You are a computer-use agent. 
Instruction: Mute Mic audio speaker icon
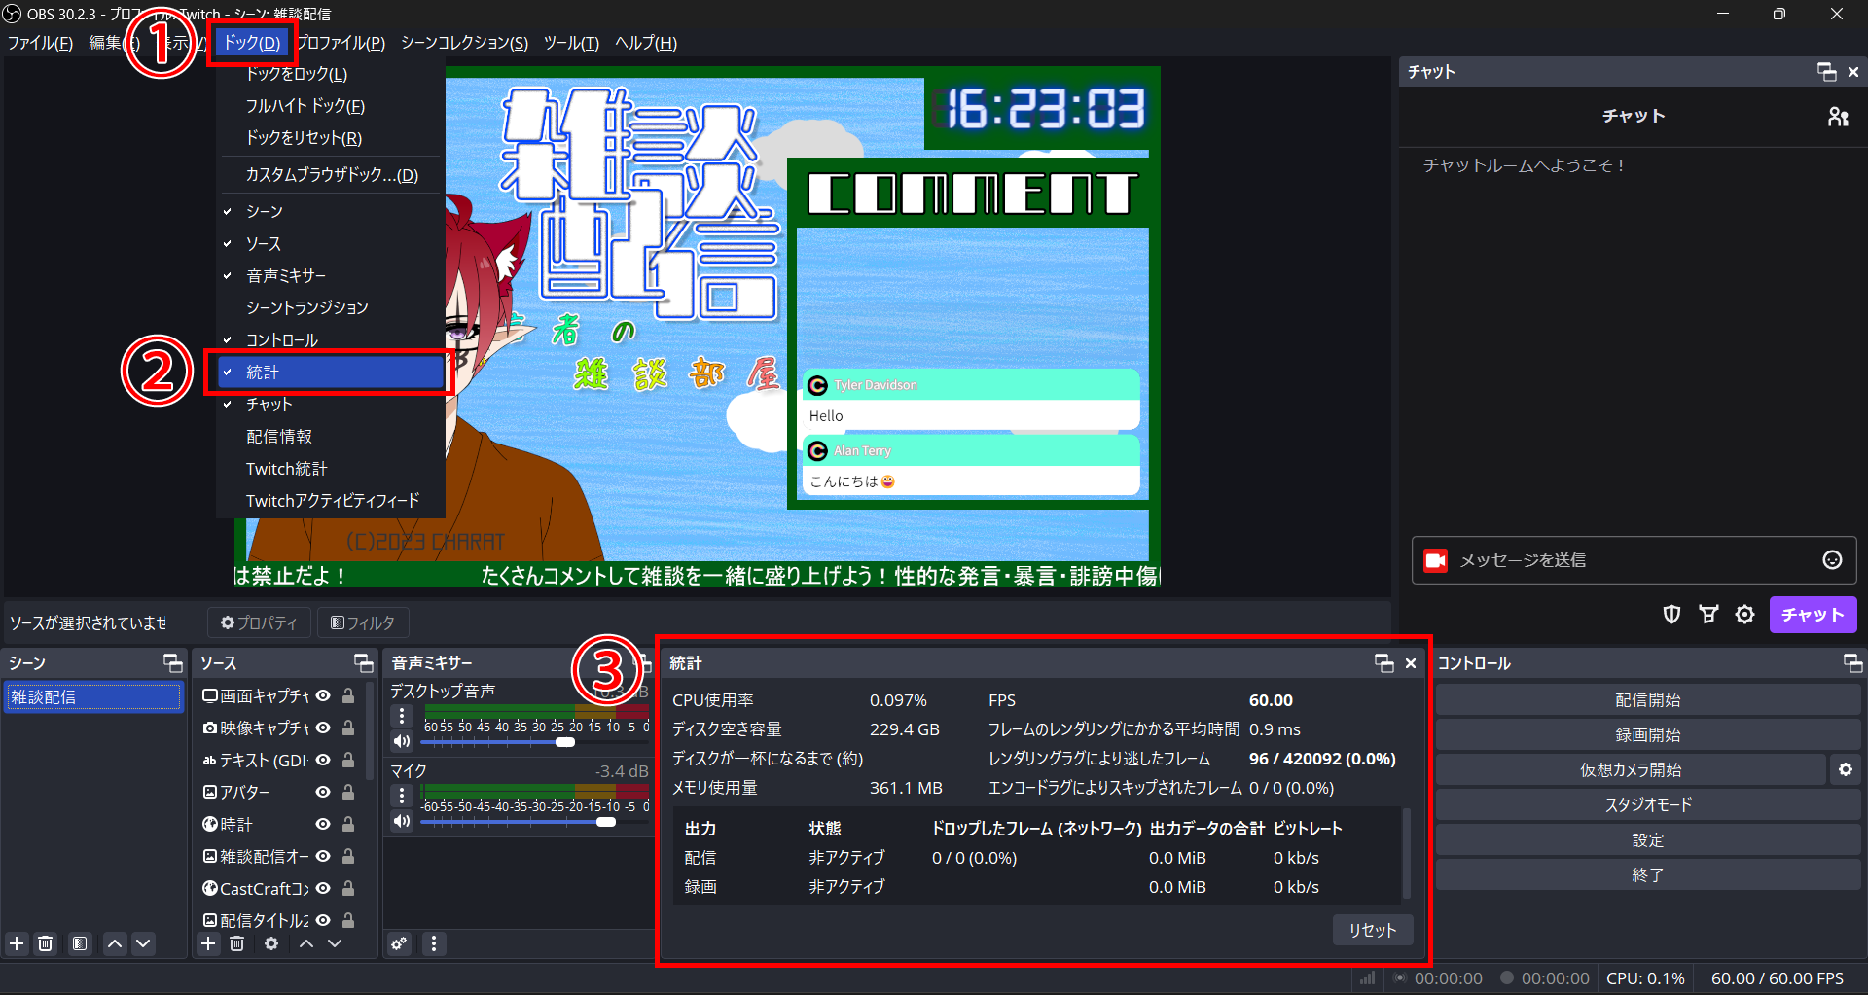[402, 821]
